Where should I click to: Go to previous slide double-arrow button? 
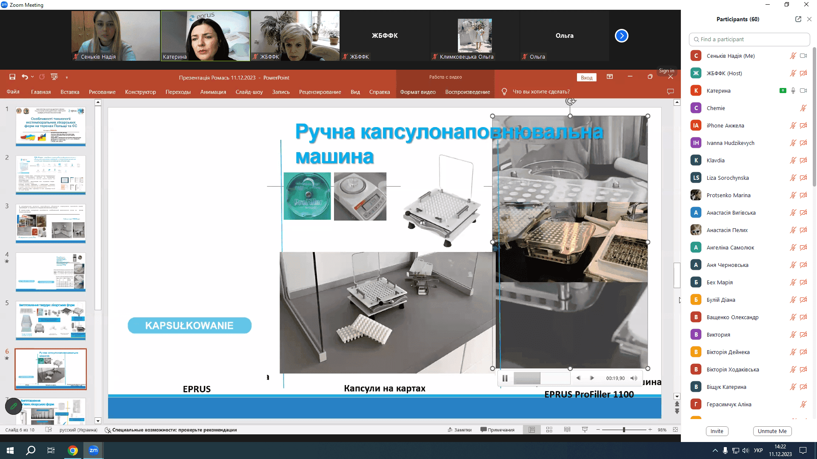pos(677,404)
